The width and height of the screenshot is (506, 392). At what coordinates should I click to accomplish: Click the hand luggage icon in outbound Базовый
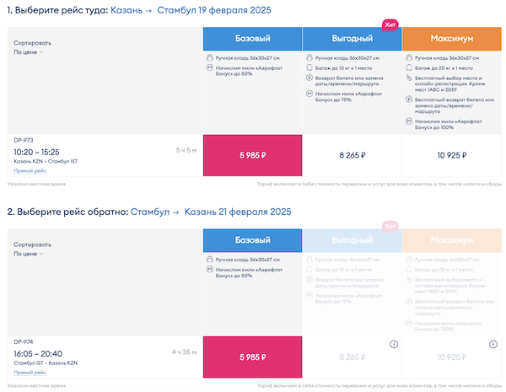tap(209, 58)
